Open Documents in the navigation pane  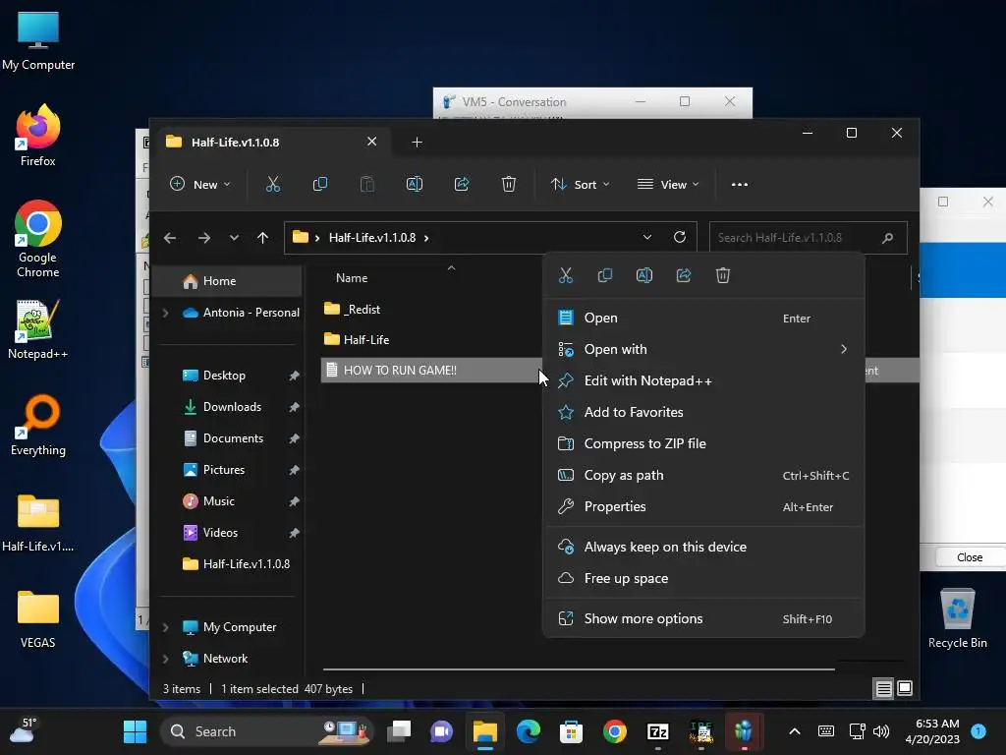coord(232,438)
